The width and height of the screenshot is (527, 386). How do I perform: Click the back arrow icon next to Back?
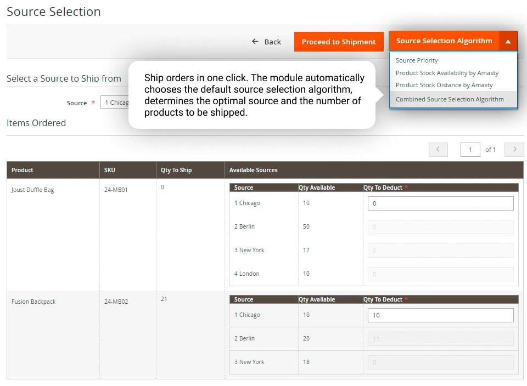click(255, 41)
